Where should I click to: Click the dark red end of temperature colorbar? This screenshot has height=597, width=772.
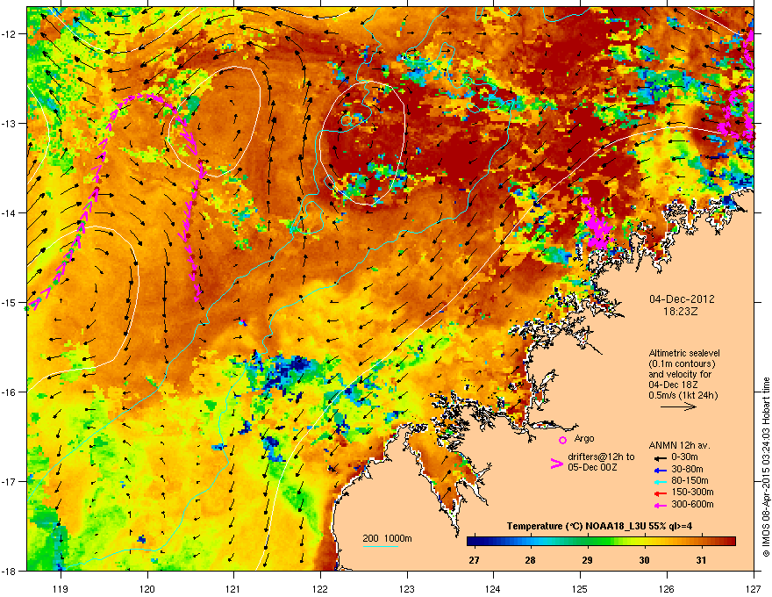pyautogui.click(x=731, y=542)
